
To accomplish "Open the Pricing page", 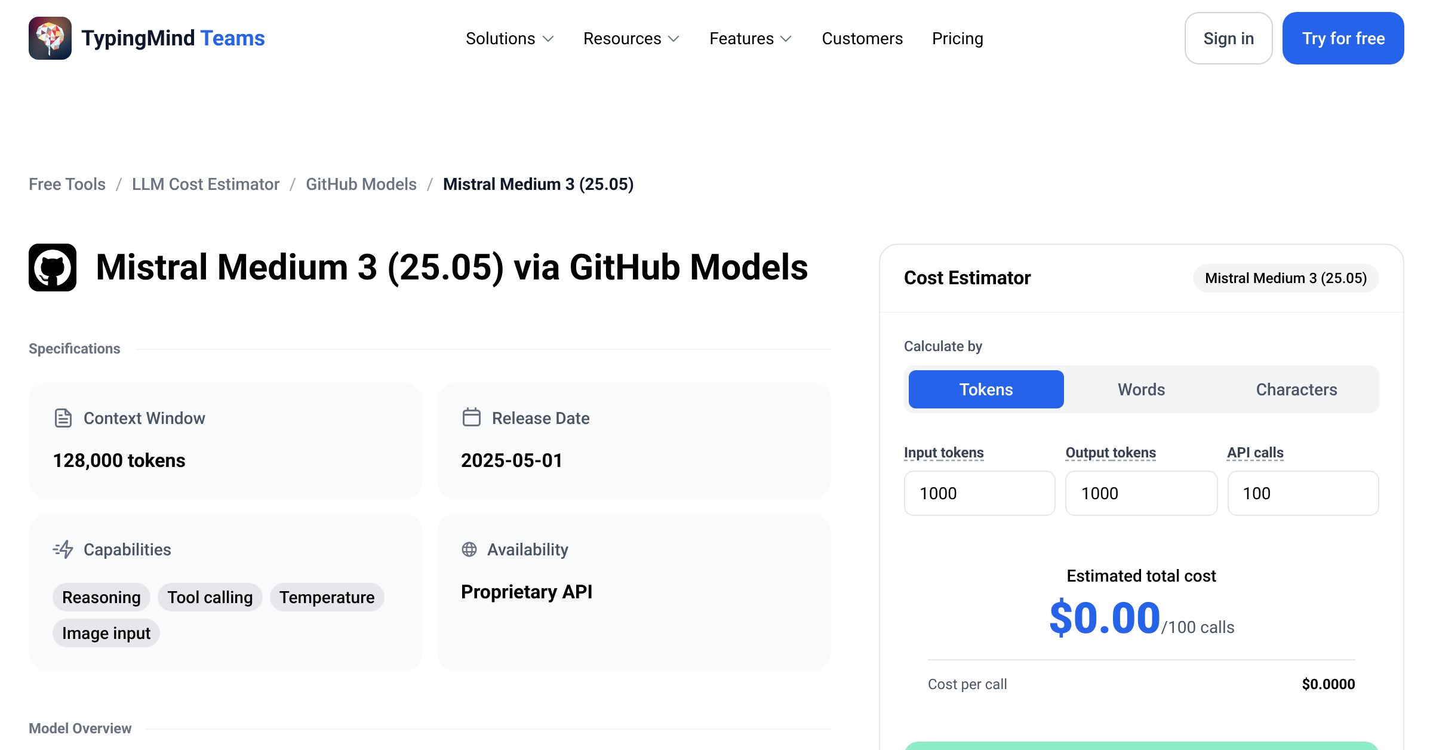I will click(958, 38).
